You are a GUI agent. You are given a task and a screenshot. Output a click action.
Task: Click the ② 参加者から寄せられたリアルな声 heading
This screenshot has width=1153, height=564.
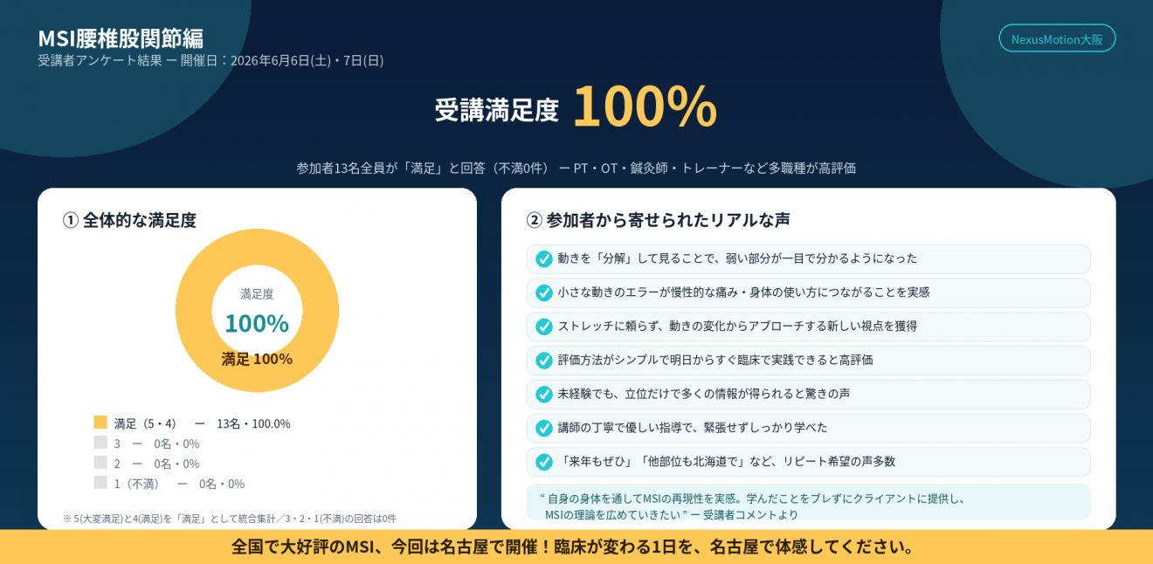tap(659, 220)
